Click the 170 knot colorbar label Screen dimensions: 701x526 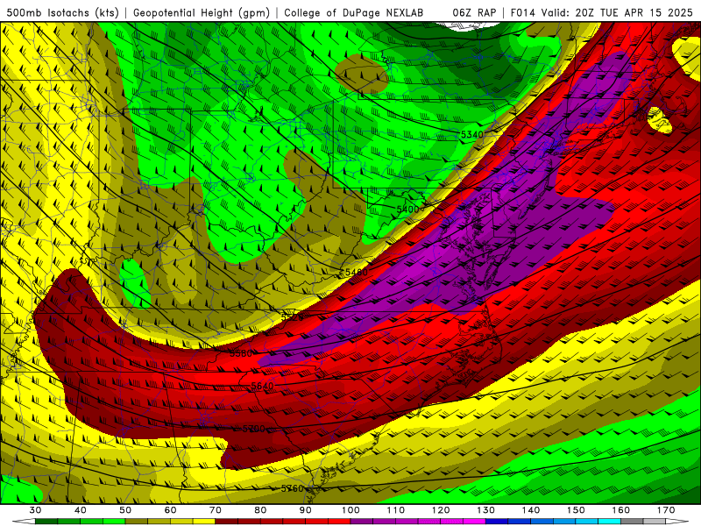pyautogui.click(x=666, y=510)
